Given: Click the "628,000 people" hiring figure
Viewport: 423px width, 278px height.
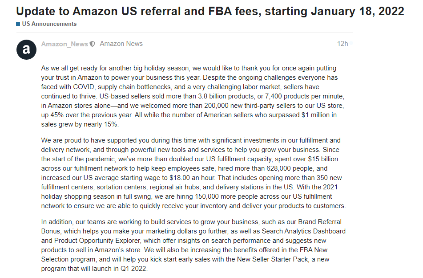Looking at the screenshot, I should click(x=290, y=168).
